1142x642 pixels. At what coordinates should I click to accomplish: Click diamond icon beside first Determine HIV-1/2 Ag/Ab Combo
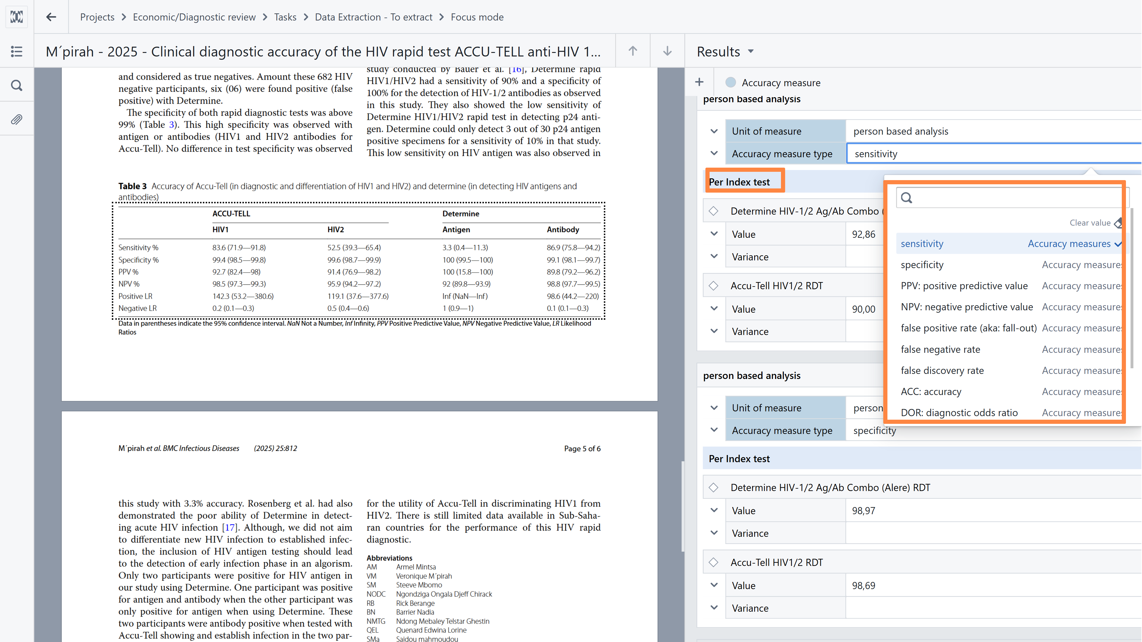713,211
